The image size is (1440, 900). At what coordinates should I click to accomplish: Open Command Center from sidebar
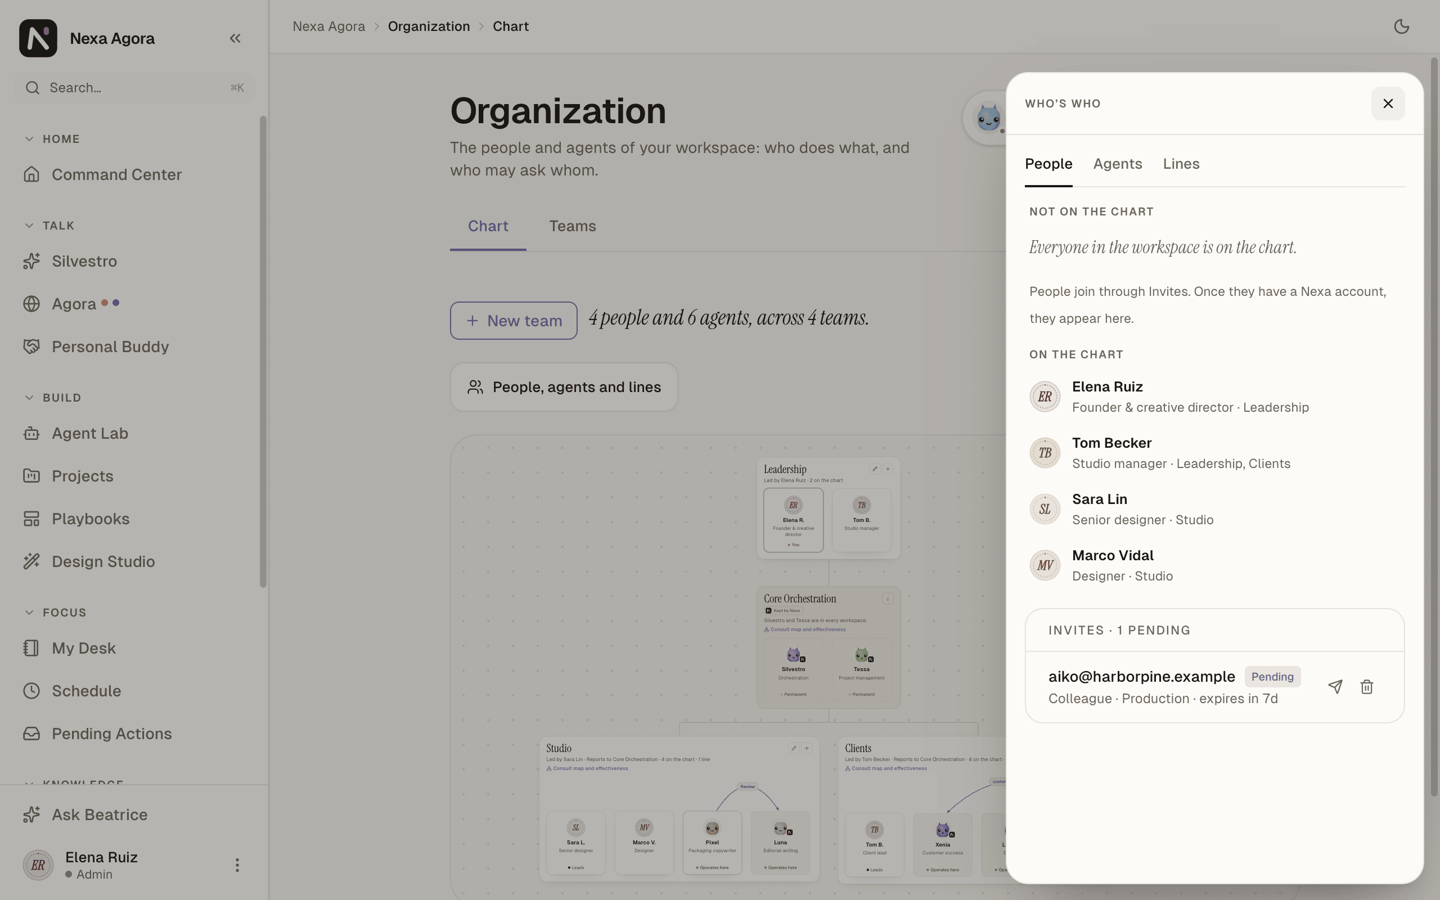tap(134, 174)
